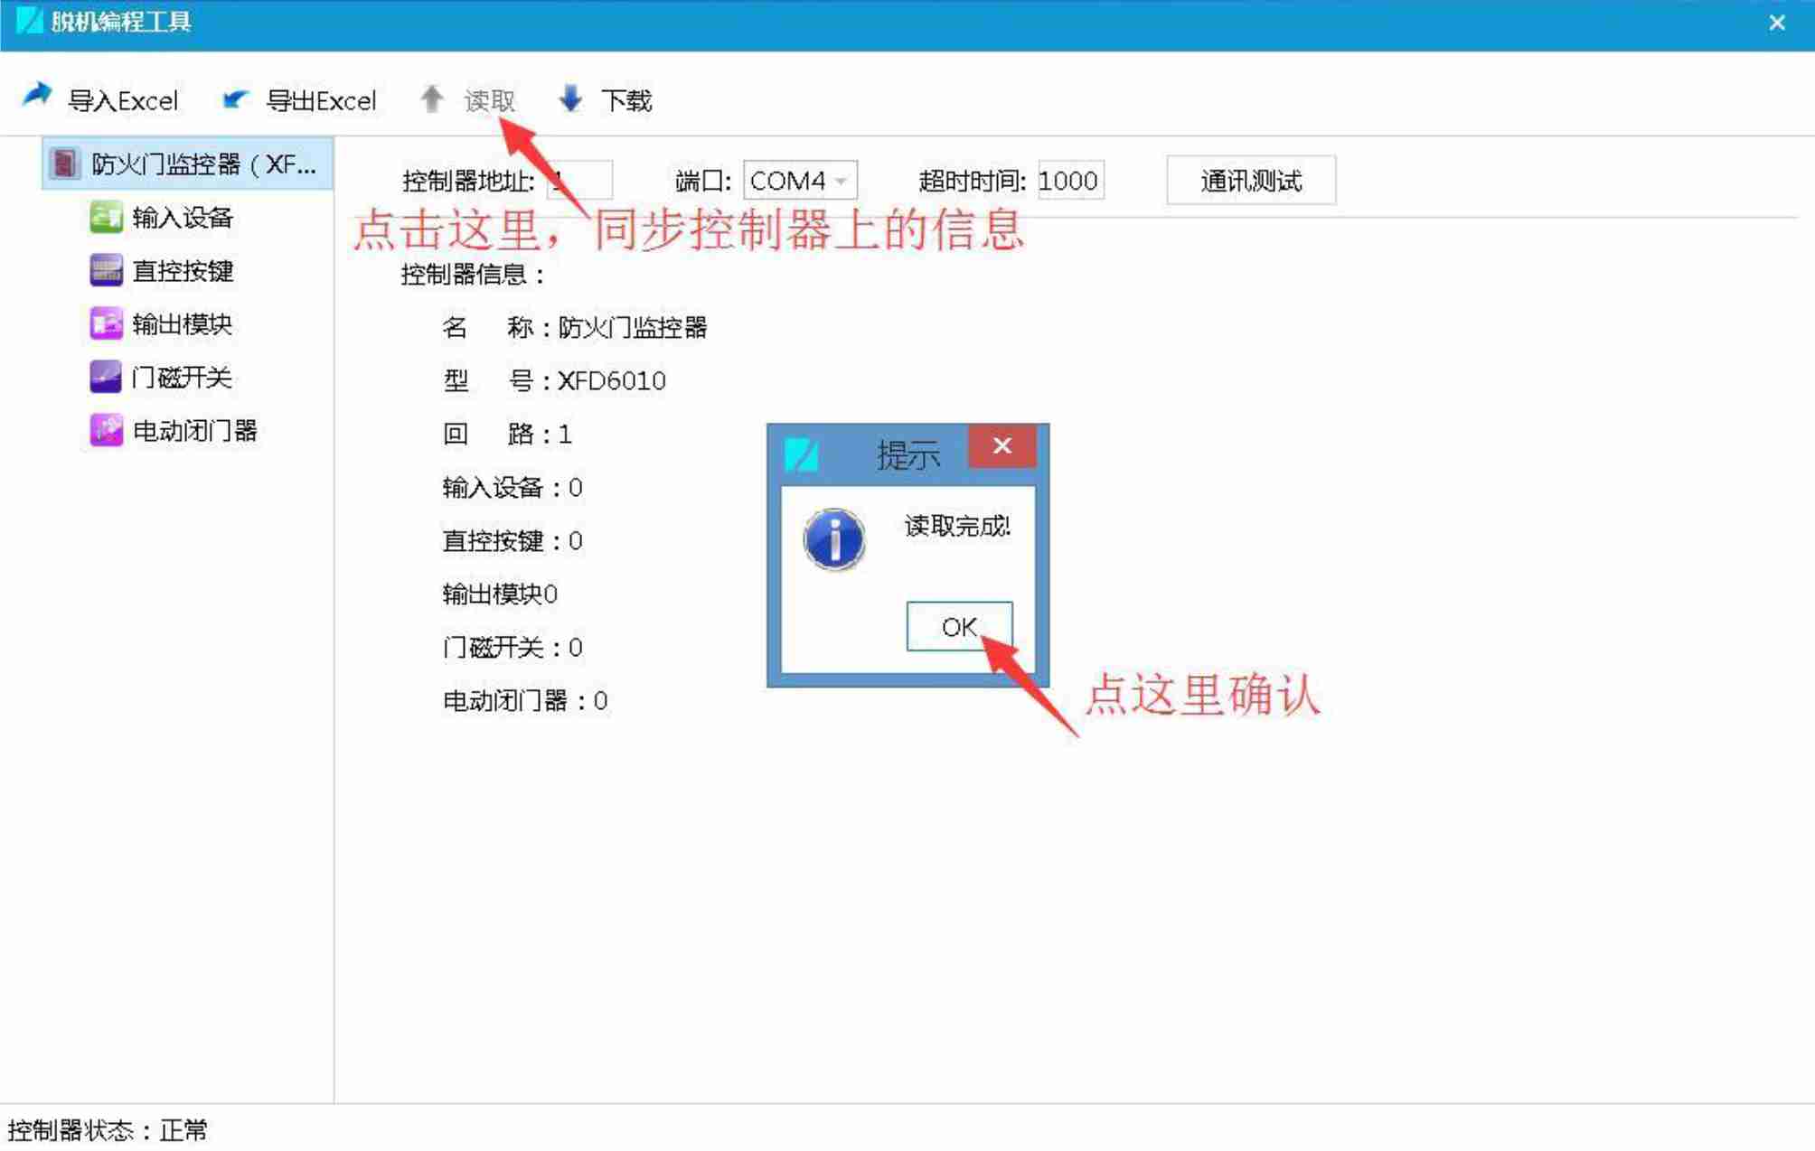Click the blue info icon in dialog

(x=833, y=539)
